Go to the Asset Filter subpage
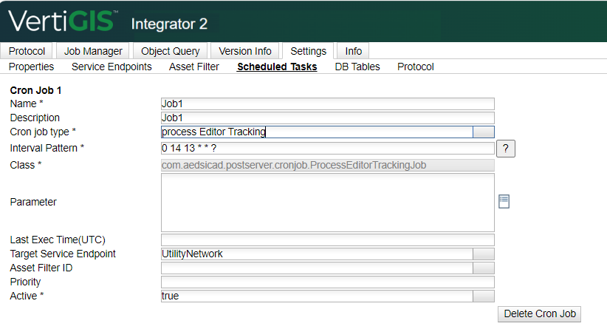This screenshot has width=607, height=329. [193, 67]
